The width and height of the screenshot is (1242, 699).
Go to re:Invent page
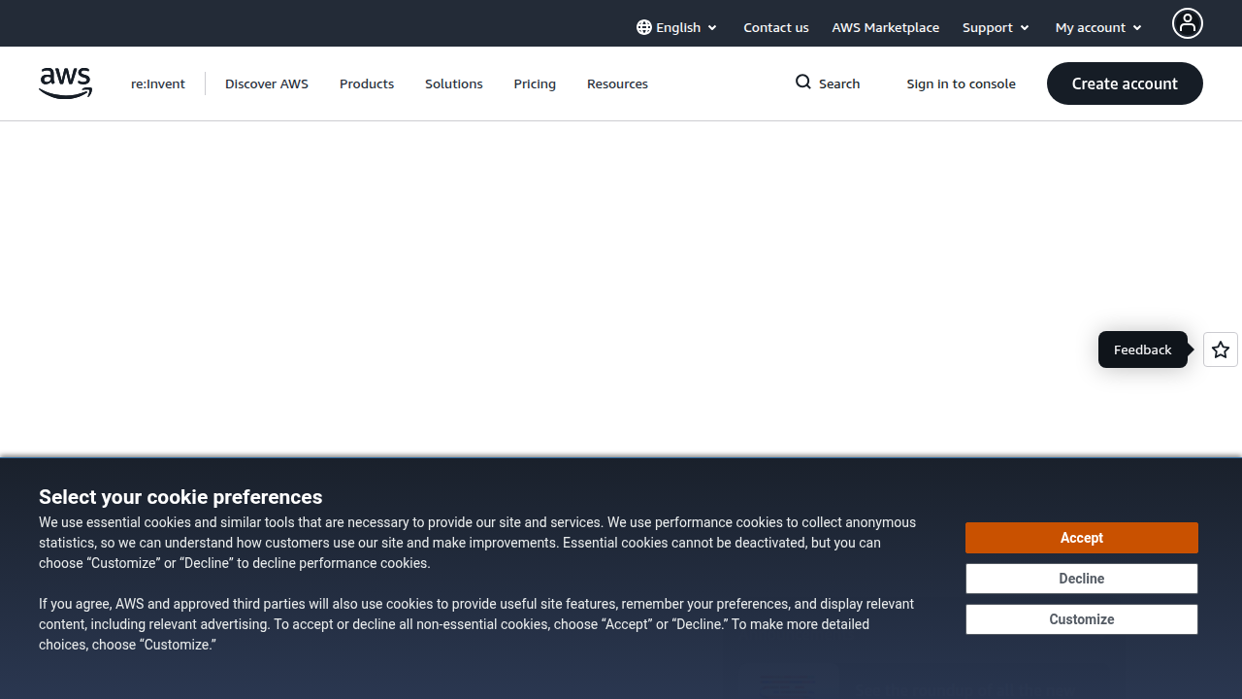click(x=158, y=83)
